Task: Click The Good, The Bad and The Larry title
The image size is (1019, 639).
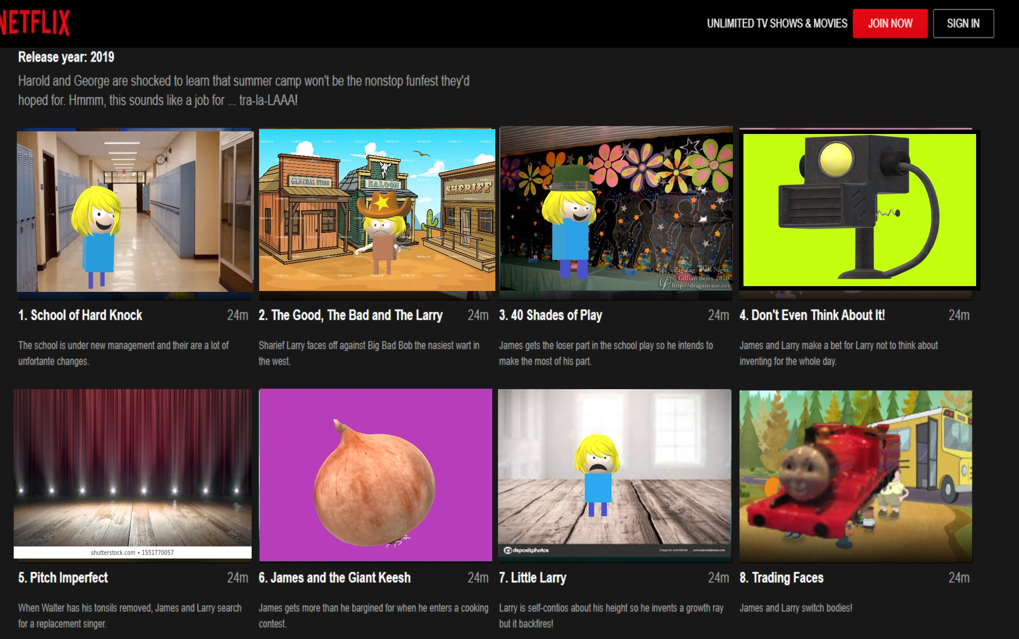Action: [350, 315]
